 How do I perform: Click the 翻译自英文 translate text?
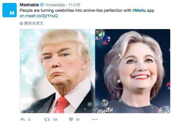(34, 23)
